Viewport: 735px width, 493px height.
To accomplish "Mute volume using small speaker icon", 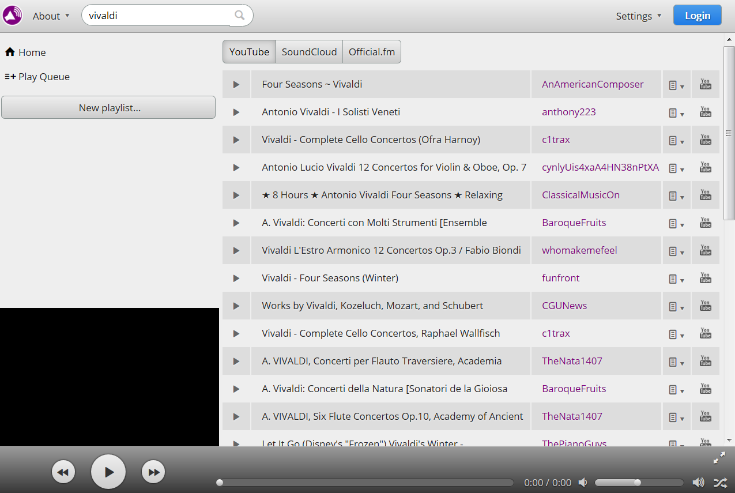I will click(583, 483).
